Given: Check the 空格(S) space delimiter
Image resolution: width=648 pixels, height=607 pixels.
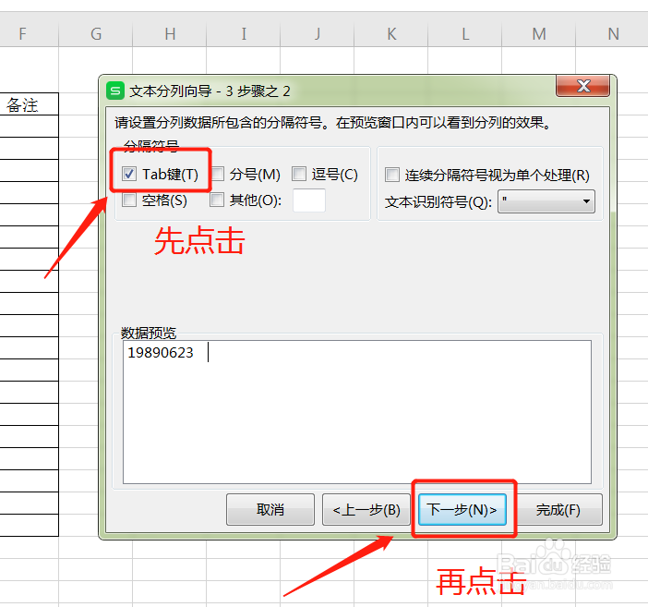Looking at the screenshot, I should [129, 200].
